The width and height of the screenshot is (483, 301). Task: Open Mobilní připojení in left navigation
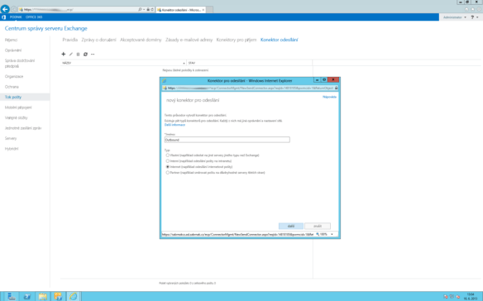pyautogui.click(x=18, y=107)
